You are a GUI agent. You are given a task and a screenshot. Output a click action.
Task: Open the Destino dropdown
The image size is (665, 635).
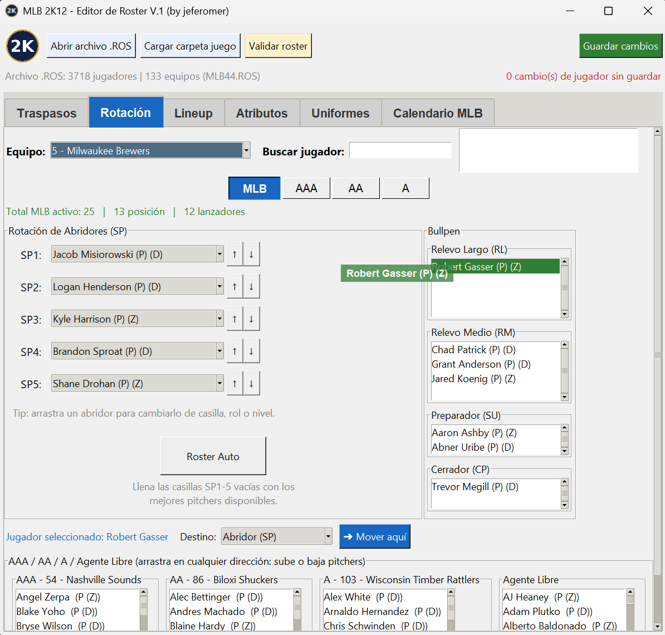(x=328, y=536)
